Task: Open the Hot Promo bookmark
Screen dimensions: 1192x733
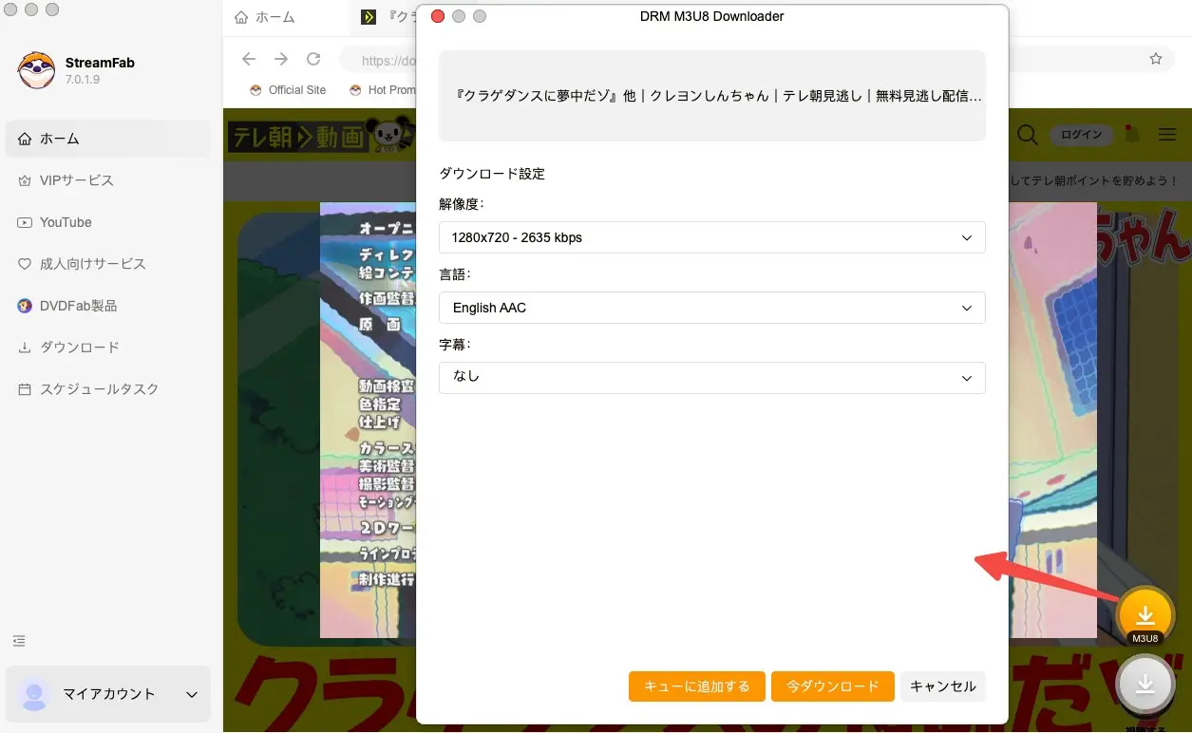Action: (383, 90)
